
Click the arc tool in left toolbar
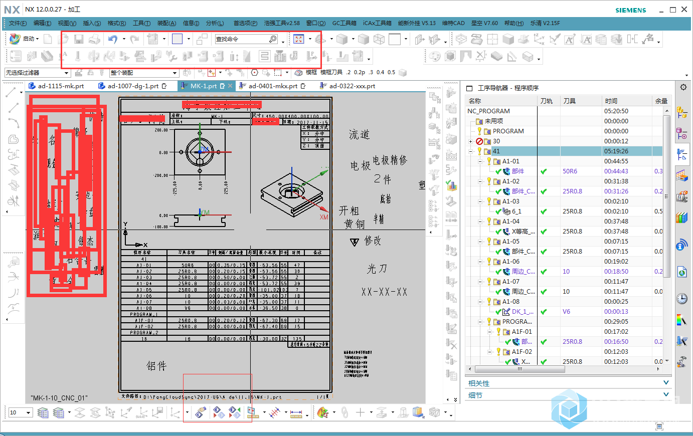14,123
